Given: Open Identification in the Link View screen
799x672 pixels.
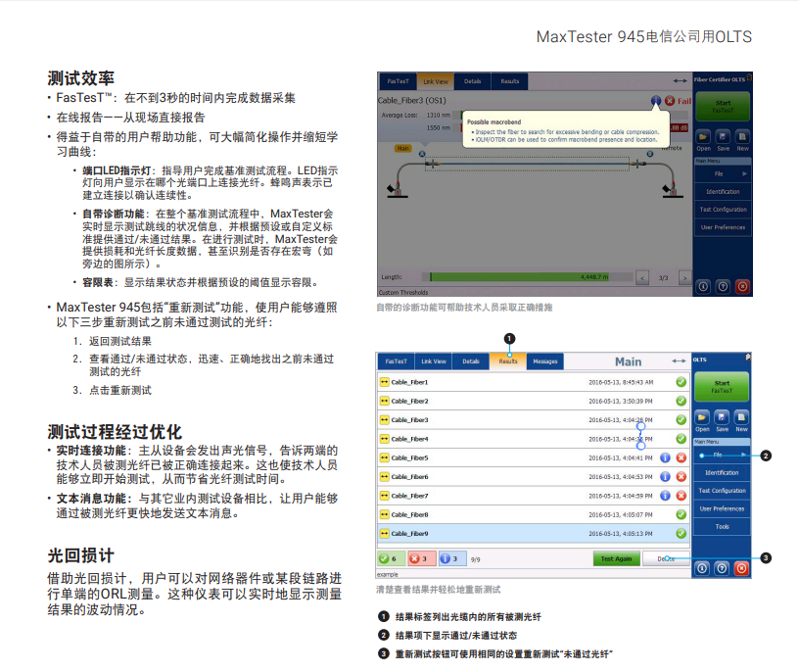Looking at the screenshot, I should point(723,192).
